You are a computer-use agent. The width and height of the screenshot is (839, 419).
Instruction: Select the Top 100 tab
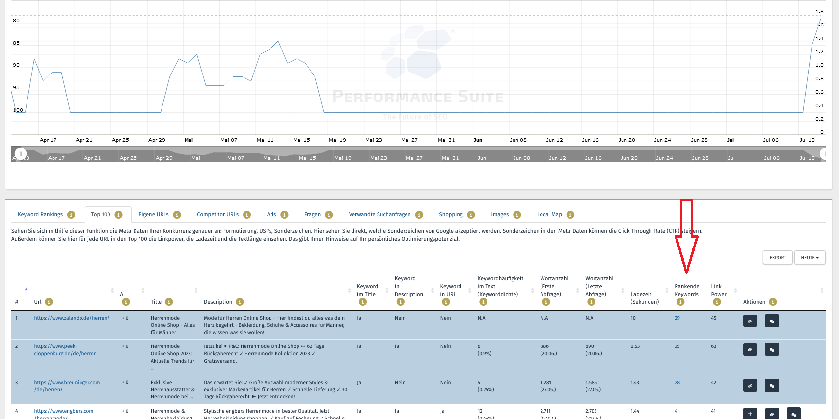pyautogui.click(x=101, y=215)
